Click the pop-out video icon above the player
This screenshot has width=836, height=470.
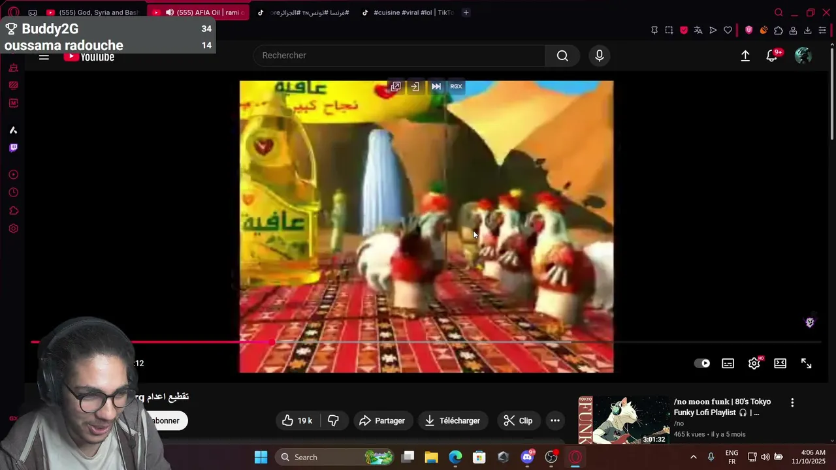coord(395,86)
